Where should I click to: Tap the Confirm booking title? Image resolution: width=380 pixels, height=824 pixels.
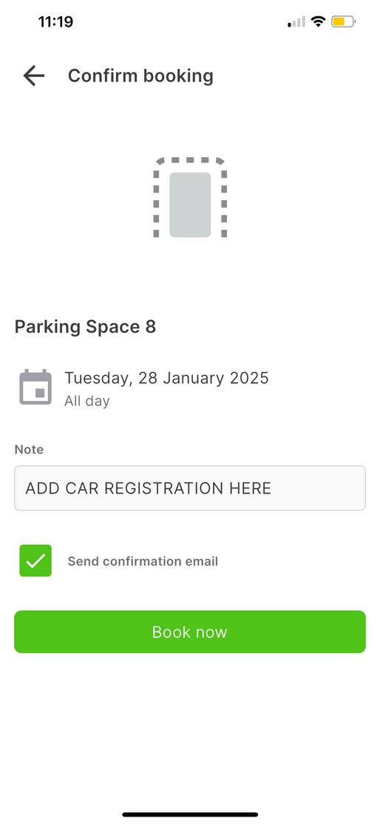140,76
